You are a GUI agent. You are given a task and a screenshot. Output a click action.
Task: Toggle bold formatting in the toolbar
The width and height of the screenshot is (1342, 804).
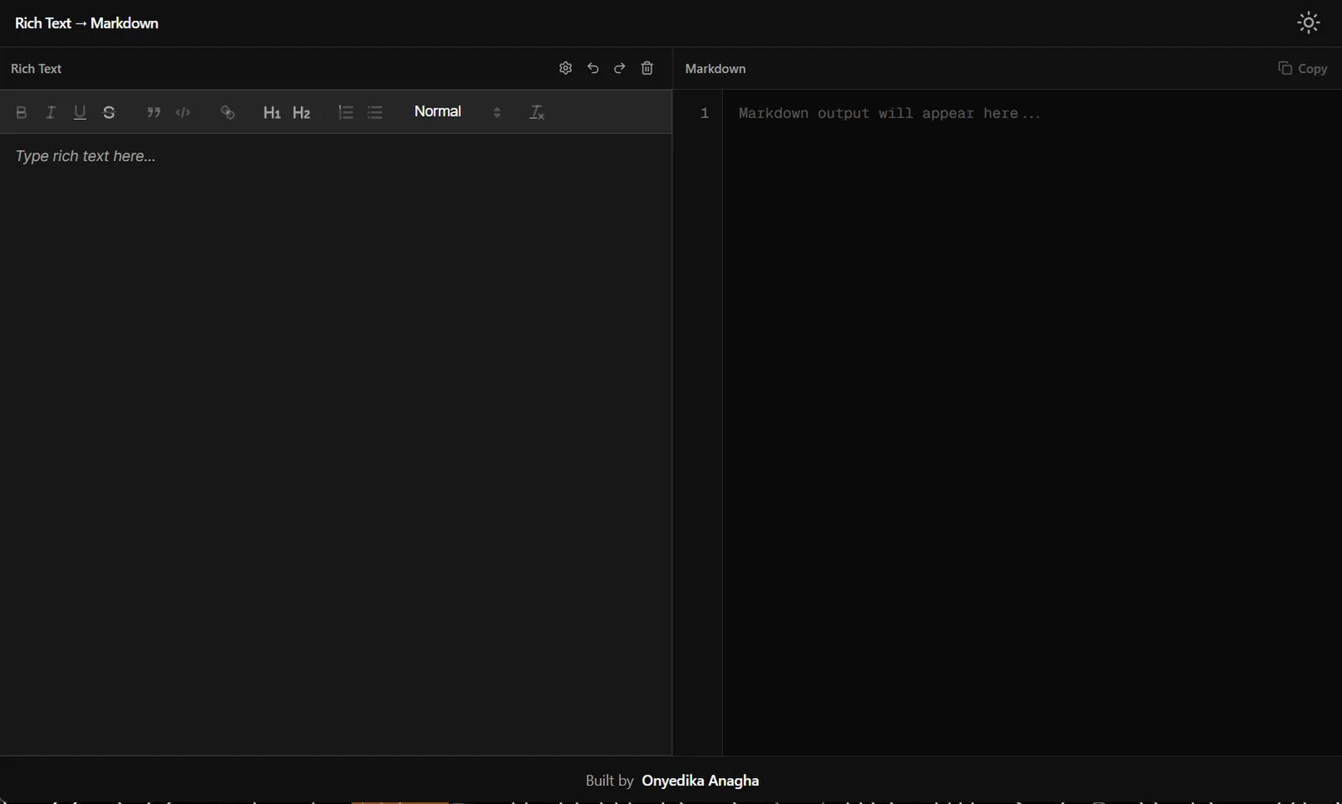(22, 112)
